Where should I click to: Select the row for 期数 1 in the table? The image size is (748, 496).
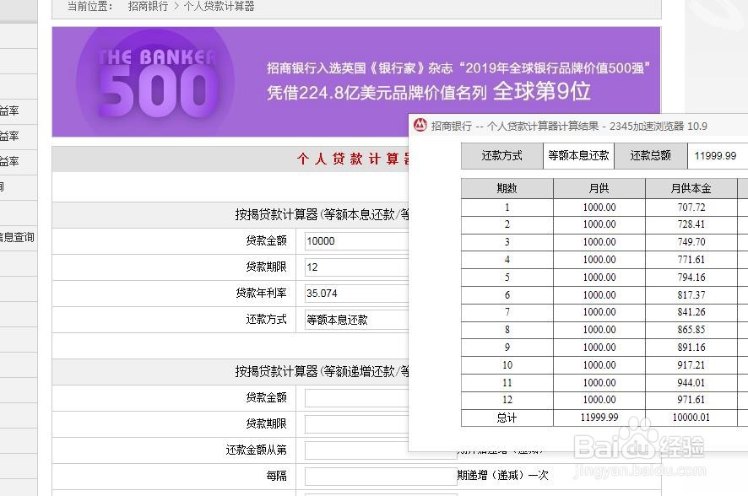pos(507,208)
